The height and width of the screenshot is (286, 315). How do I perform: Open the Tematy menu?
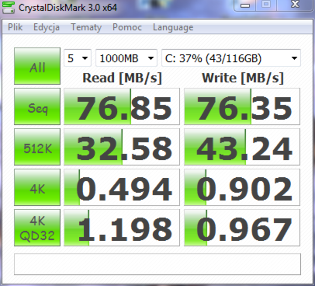pyautogui.click(x=86, y=27)
